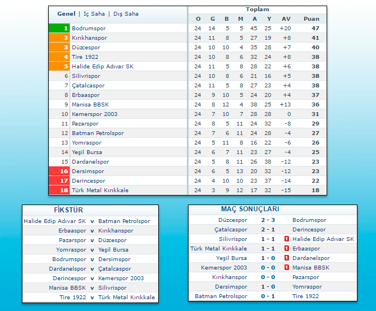This screenshot has width=376, height=311.
Task: Open Silivrispor in the standings table
Action: tap(86, 76)
